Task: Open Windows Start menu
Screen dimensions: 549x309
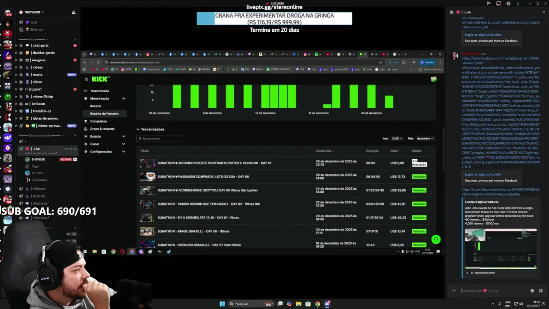Action: (x=222, y=304)
